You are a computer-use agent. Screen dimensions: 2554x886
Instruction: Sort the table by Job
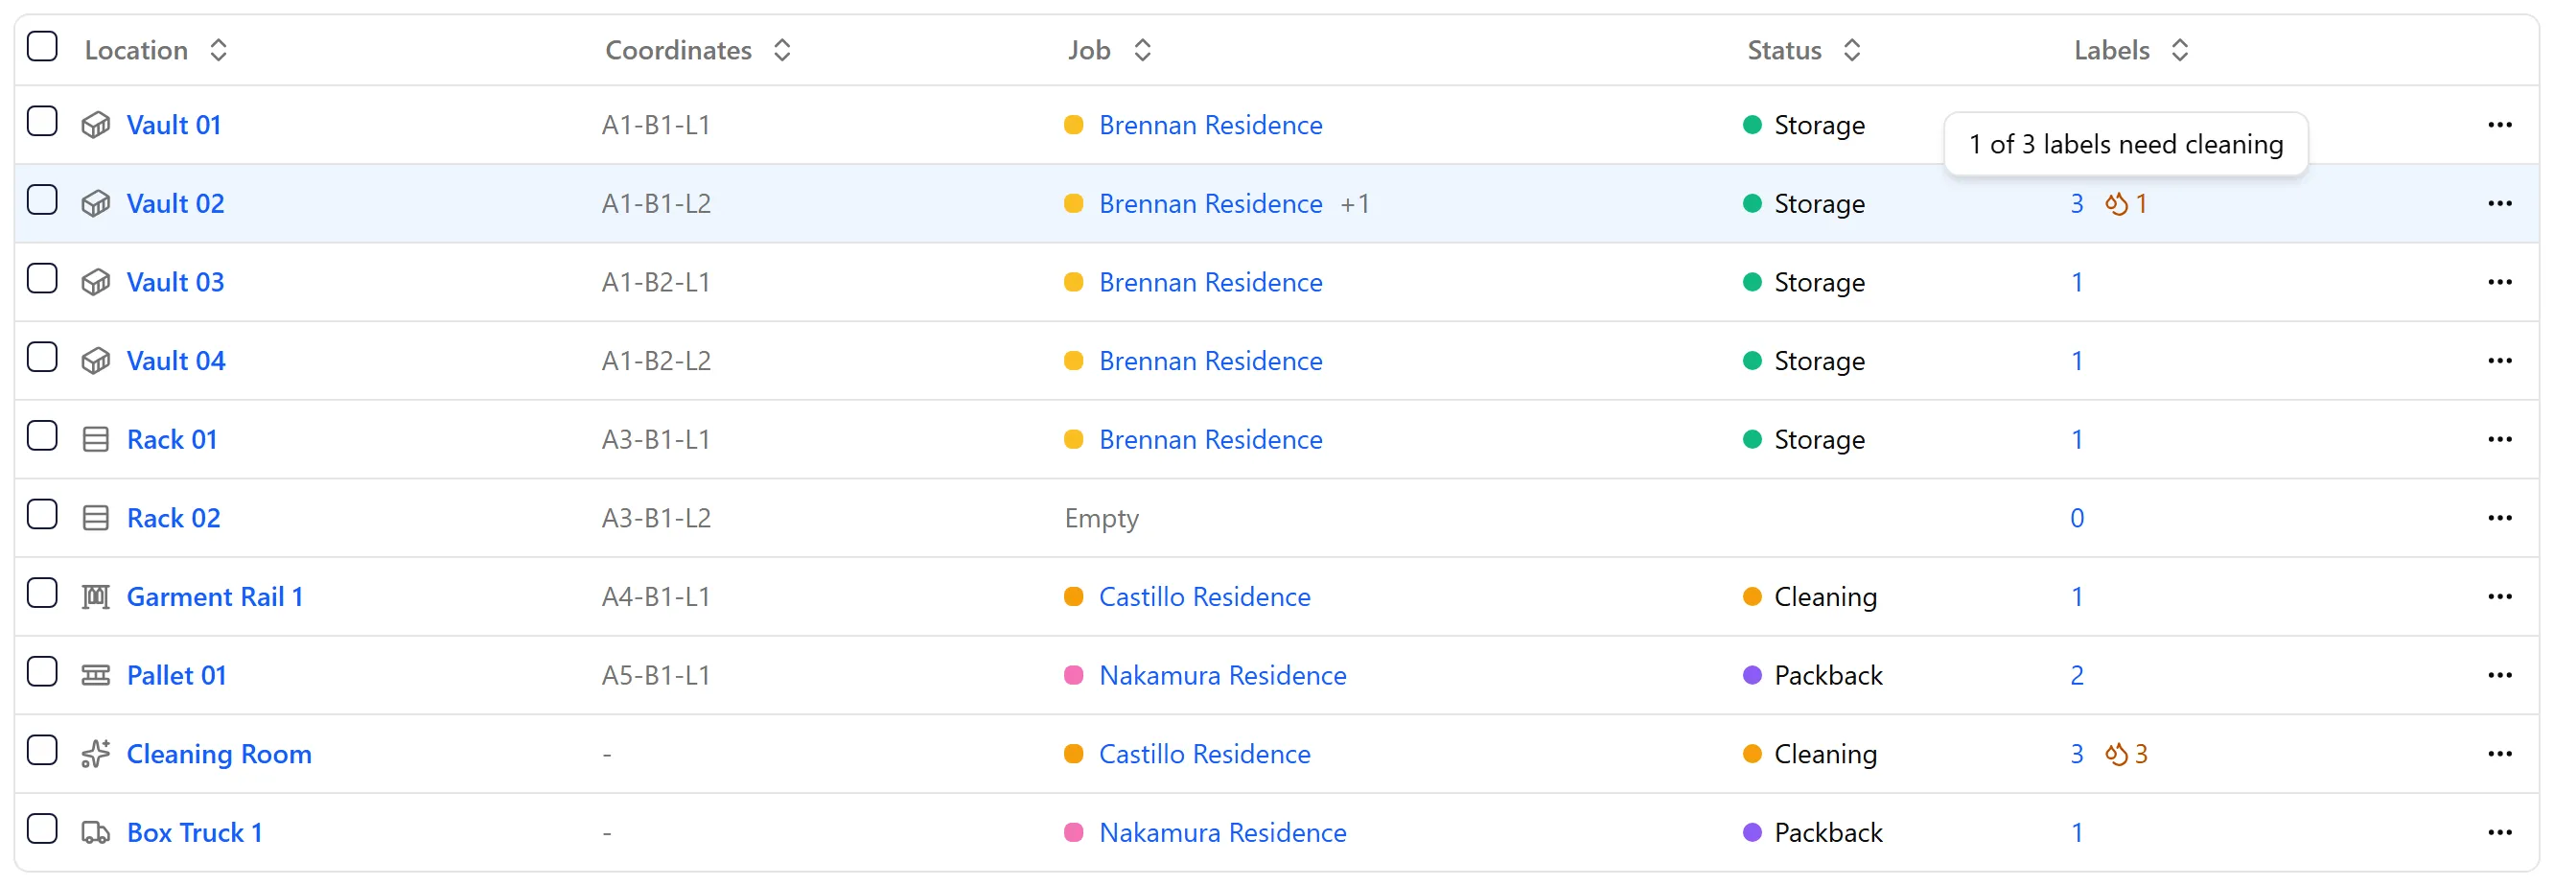pos(1109,51)
